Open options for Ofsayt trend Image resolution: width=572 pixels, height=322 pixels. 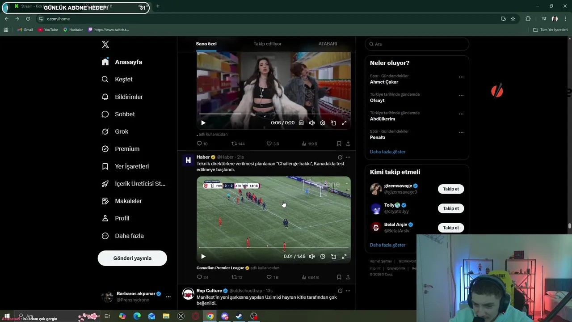click(461, 95)
